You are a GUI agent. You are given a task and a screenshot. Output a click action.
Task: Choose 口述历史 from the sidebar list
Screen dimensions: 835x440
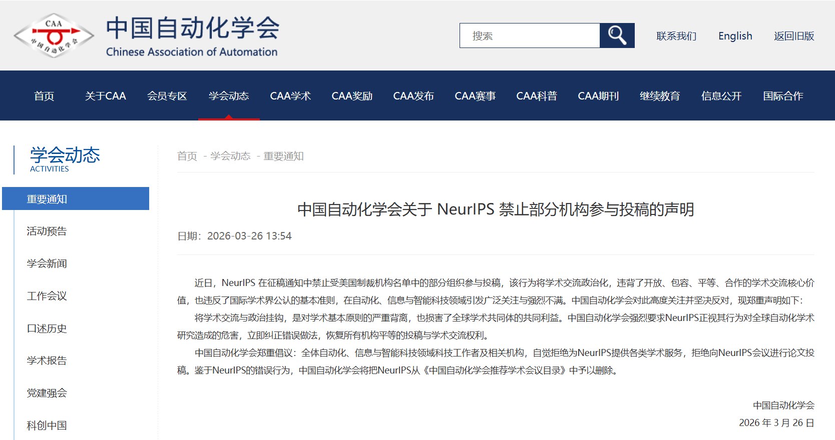[47, 328]
